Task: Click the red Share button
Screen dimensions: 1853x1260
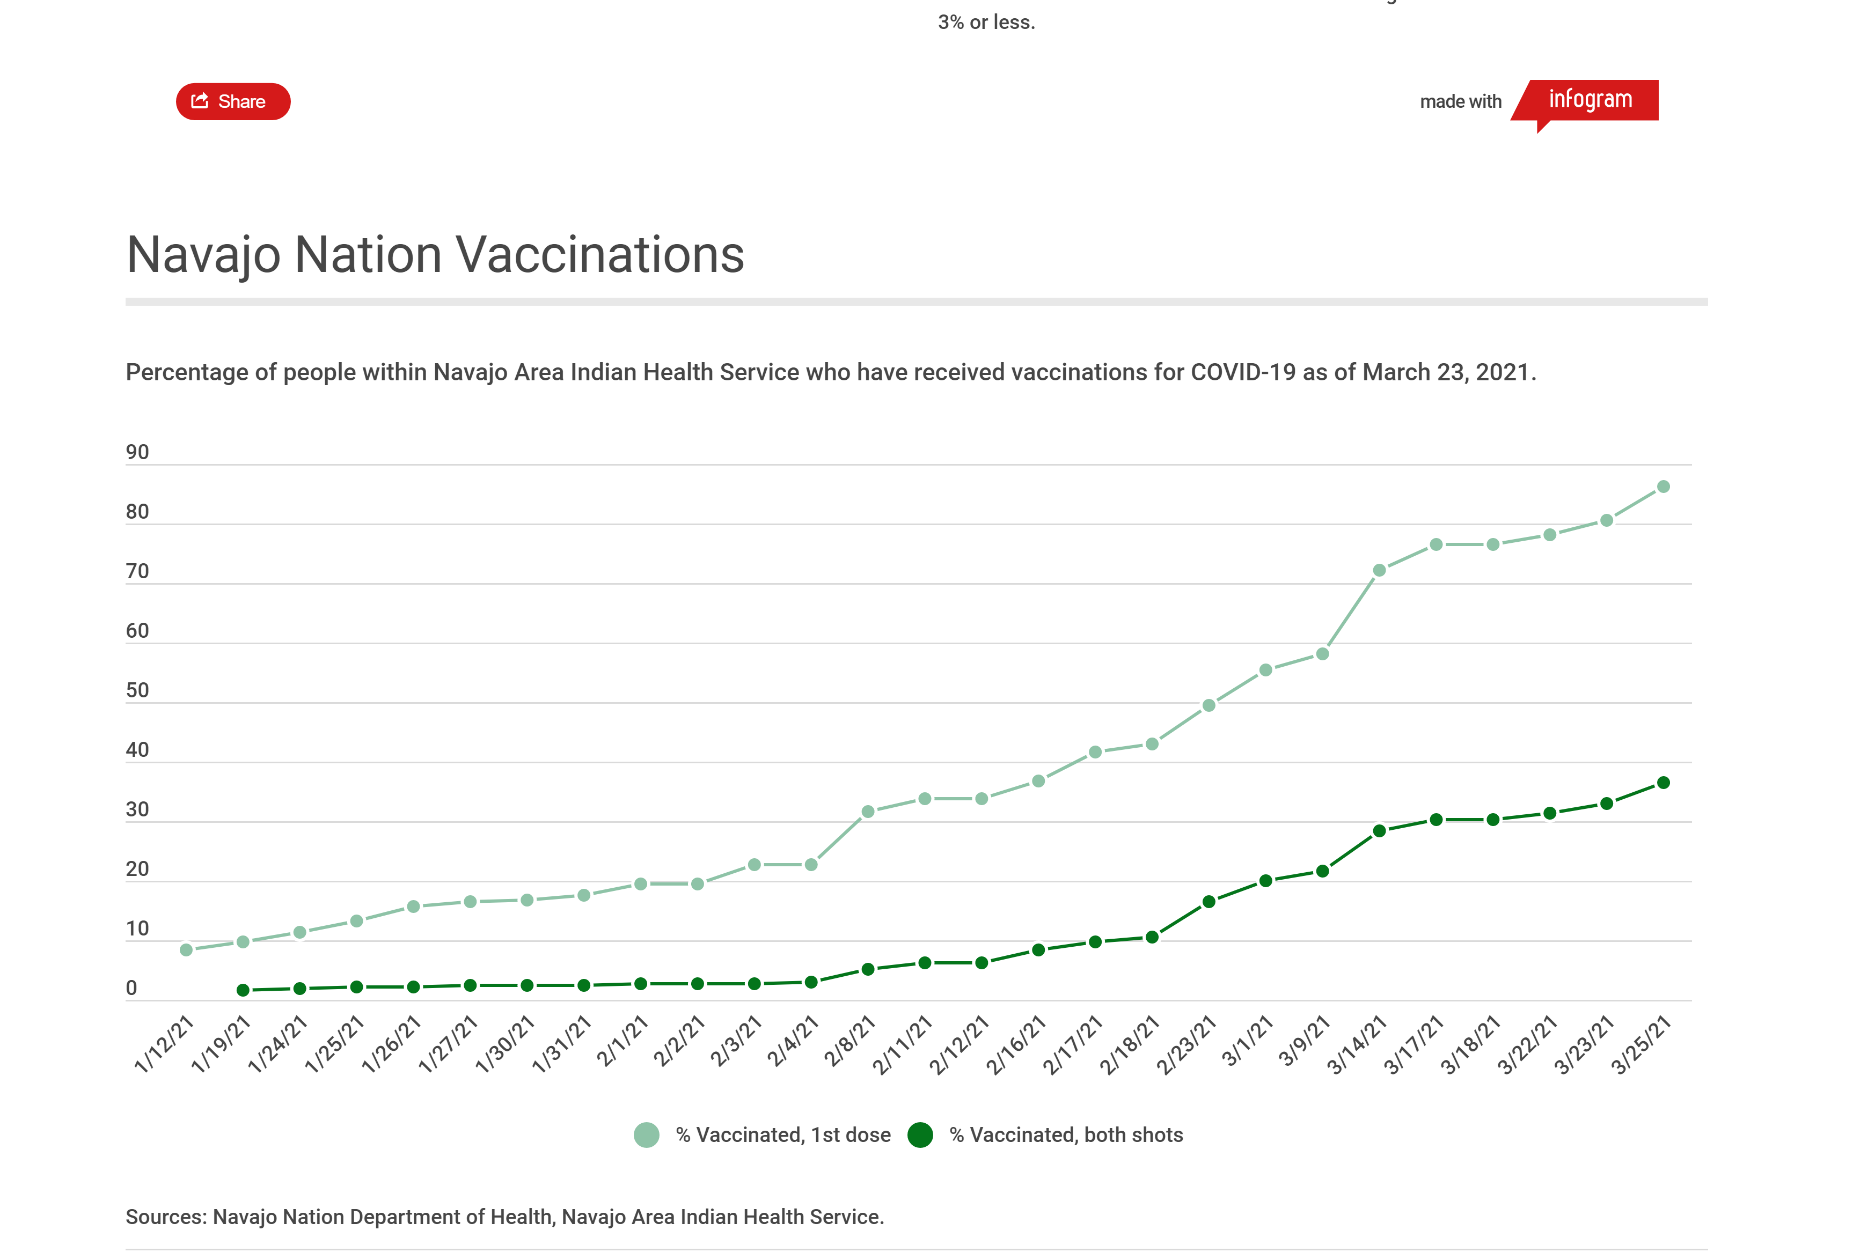Action: click(233, 102)
